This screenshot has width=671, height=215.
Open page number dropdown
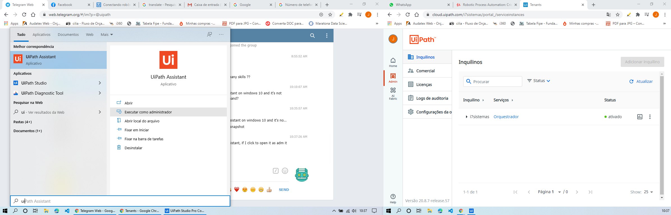pos(560,192)
